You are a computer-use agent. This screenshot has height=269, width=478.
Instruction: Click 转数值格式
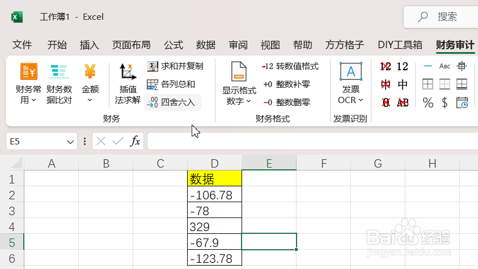pyautogui.click(x=290, y=66)
